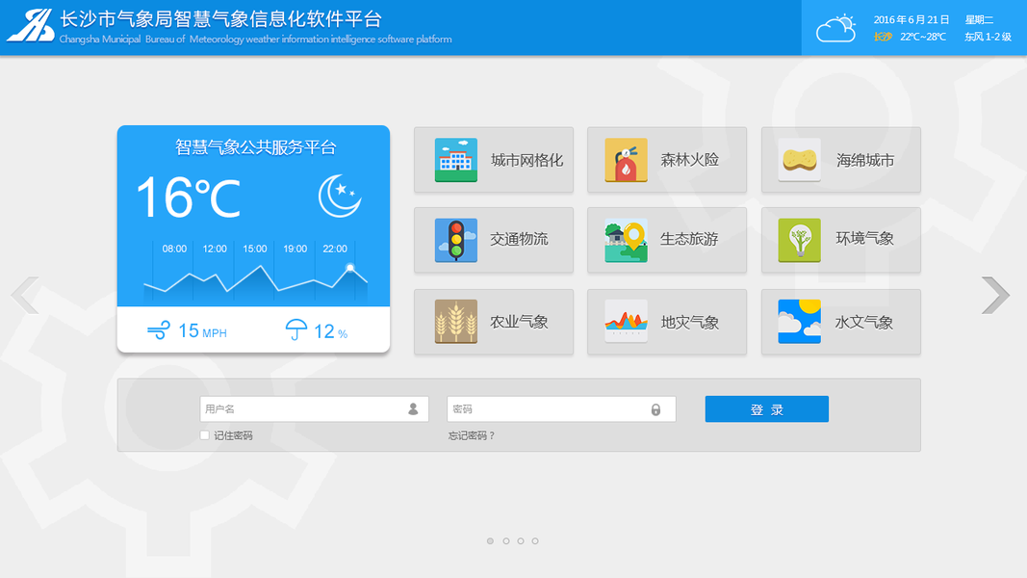Select the first carousel page dot

tap(490, 541)
